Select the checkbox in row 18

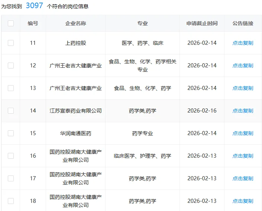pyautogui.click(x=11, y=201)
